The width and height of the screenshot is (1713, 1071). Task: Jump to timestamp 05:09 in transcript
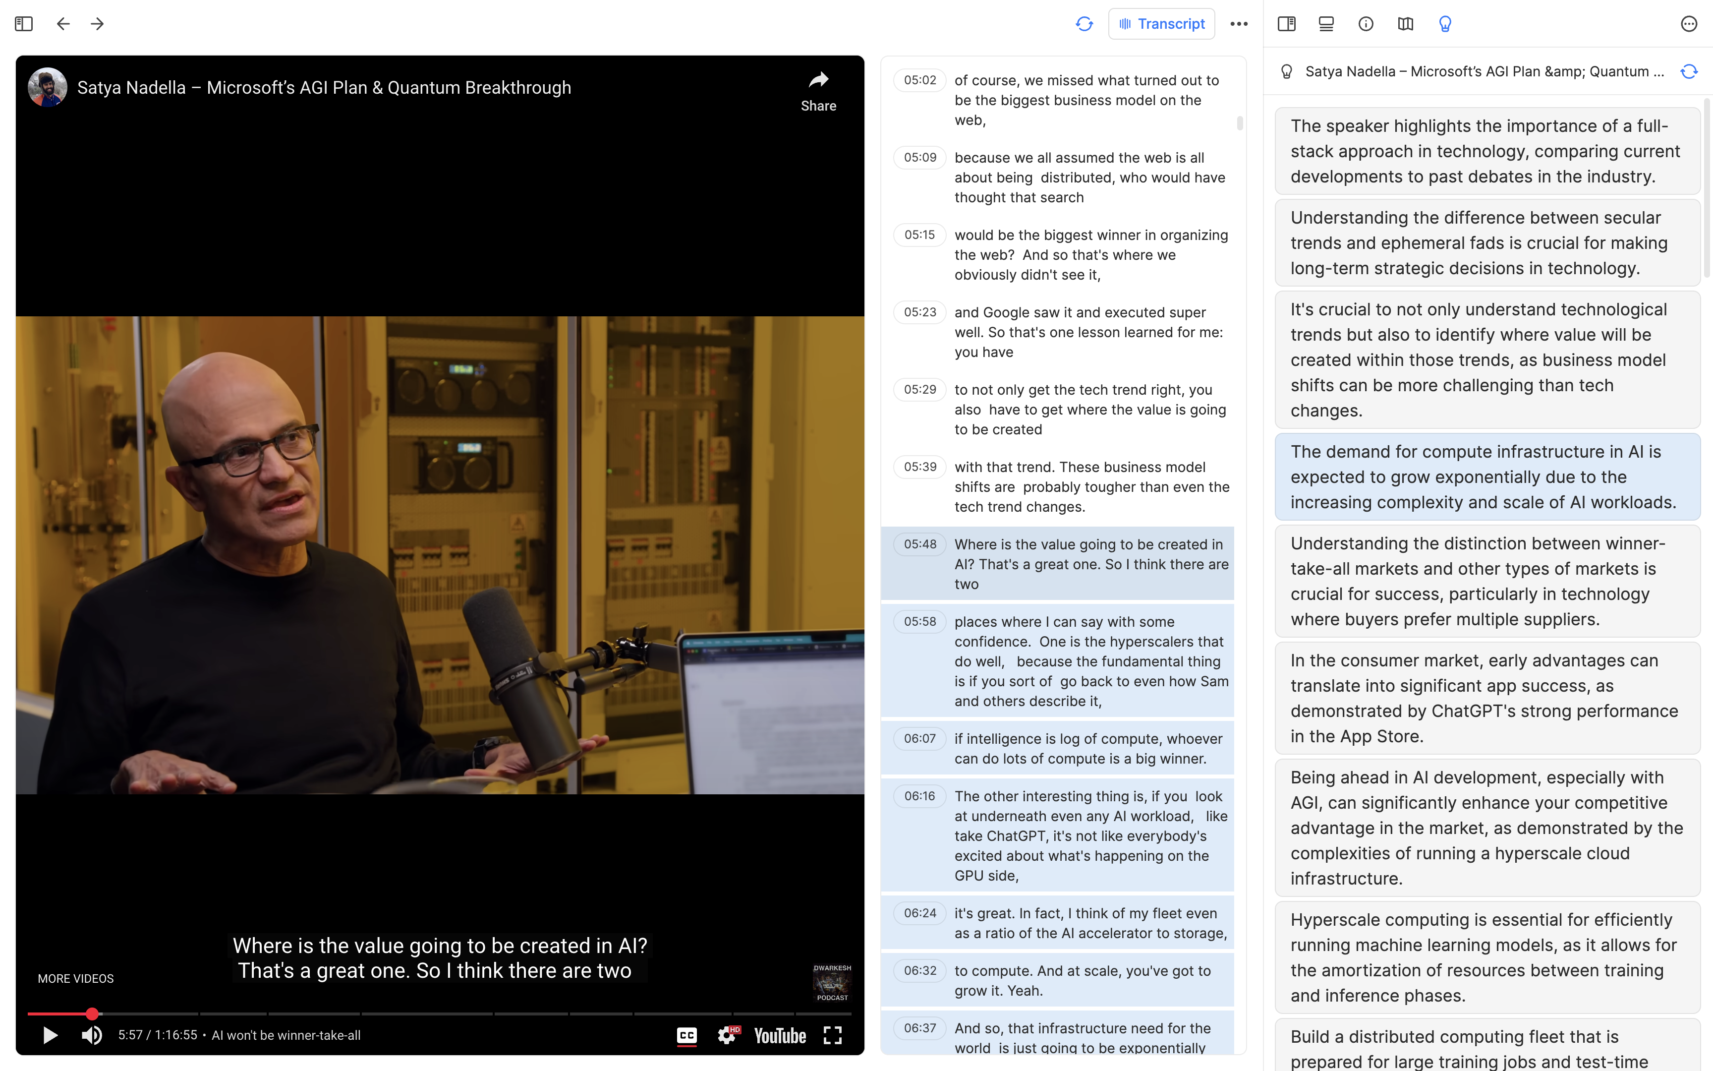tap(919, 157)
